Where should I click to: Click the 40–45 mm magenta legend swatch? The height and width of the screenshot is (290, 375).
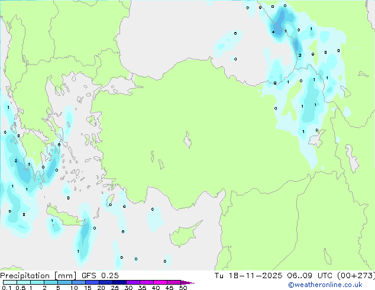[160, 282]
